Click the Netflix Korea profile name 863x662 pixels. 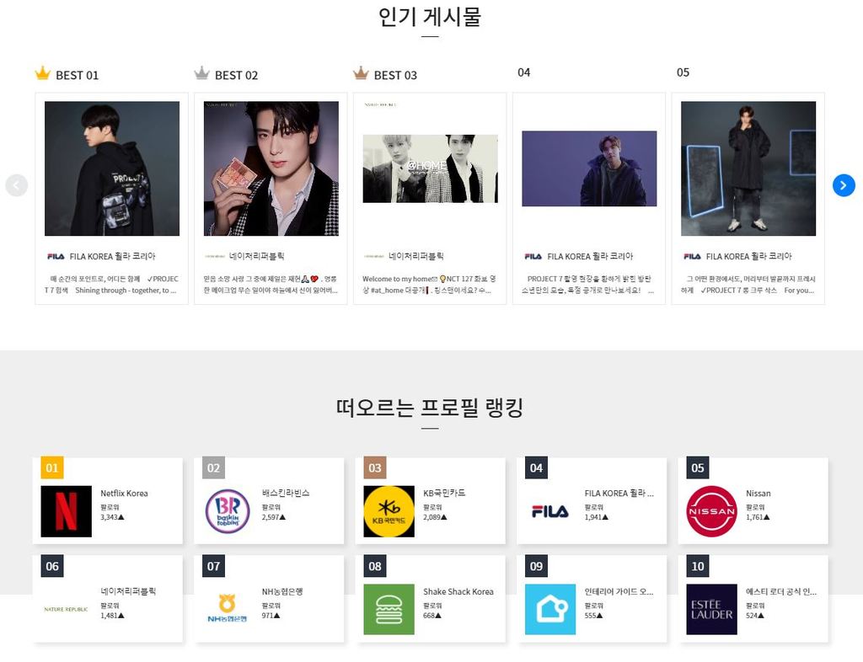(x=124, y=494)
